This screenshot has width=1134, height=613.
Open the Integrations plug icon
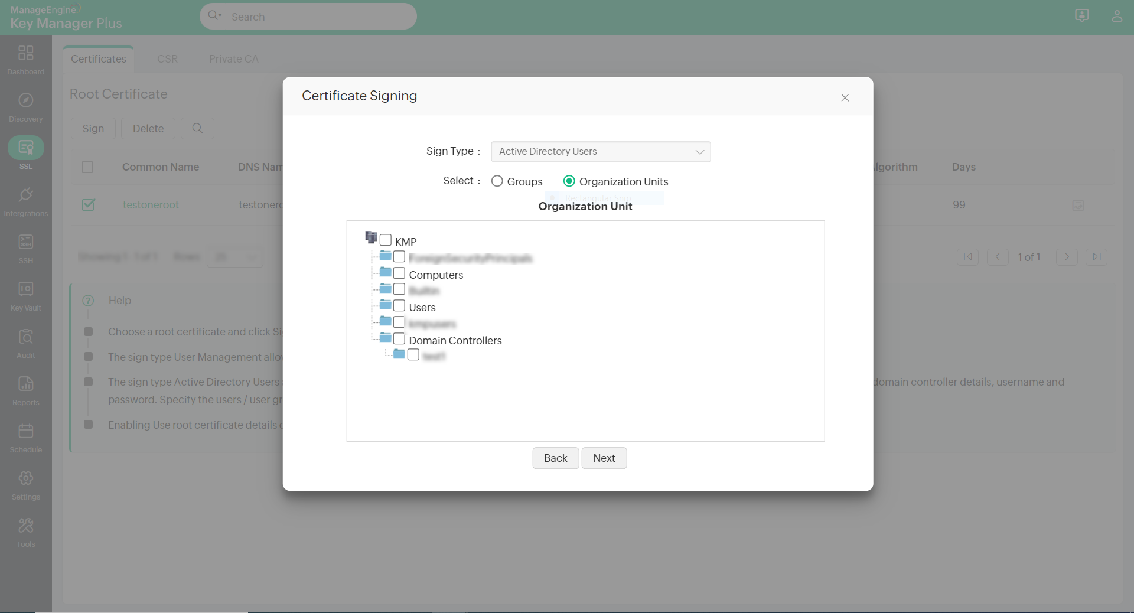(x=26, y=195)
